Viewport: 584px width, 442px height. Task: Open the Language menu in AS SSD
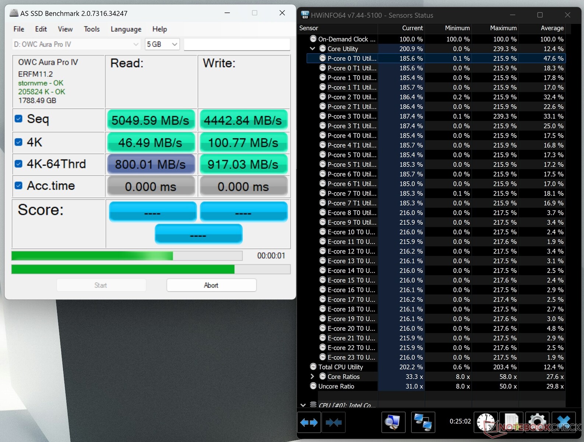(126, 29)
